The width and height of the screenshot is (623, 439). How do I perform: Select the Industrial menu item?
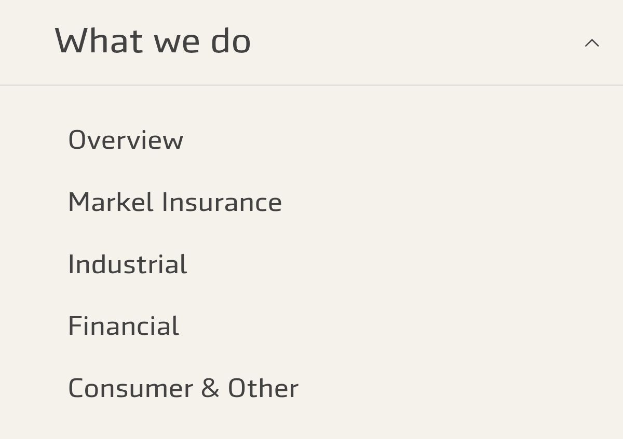coord(127,264)
